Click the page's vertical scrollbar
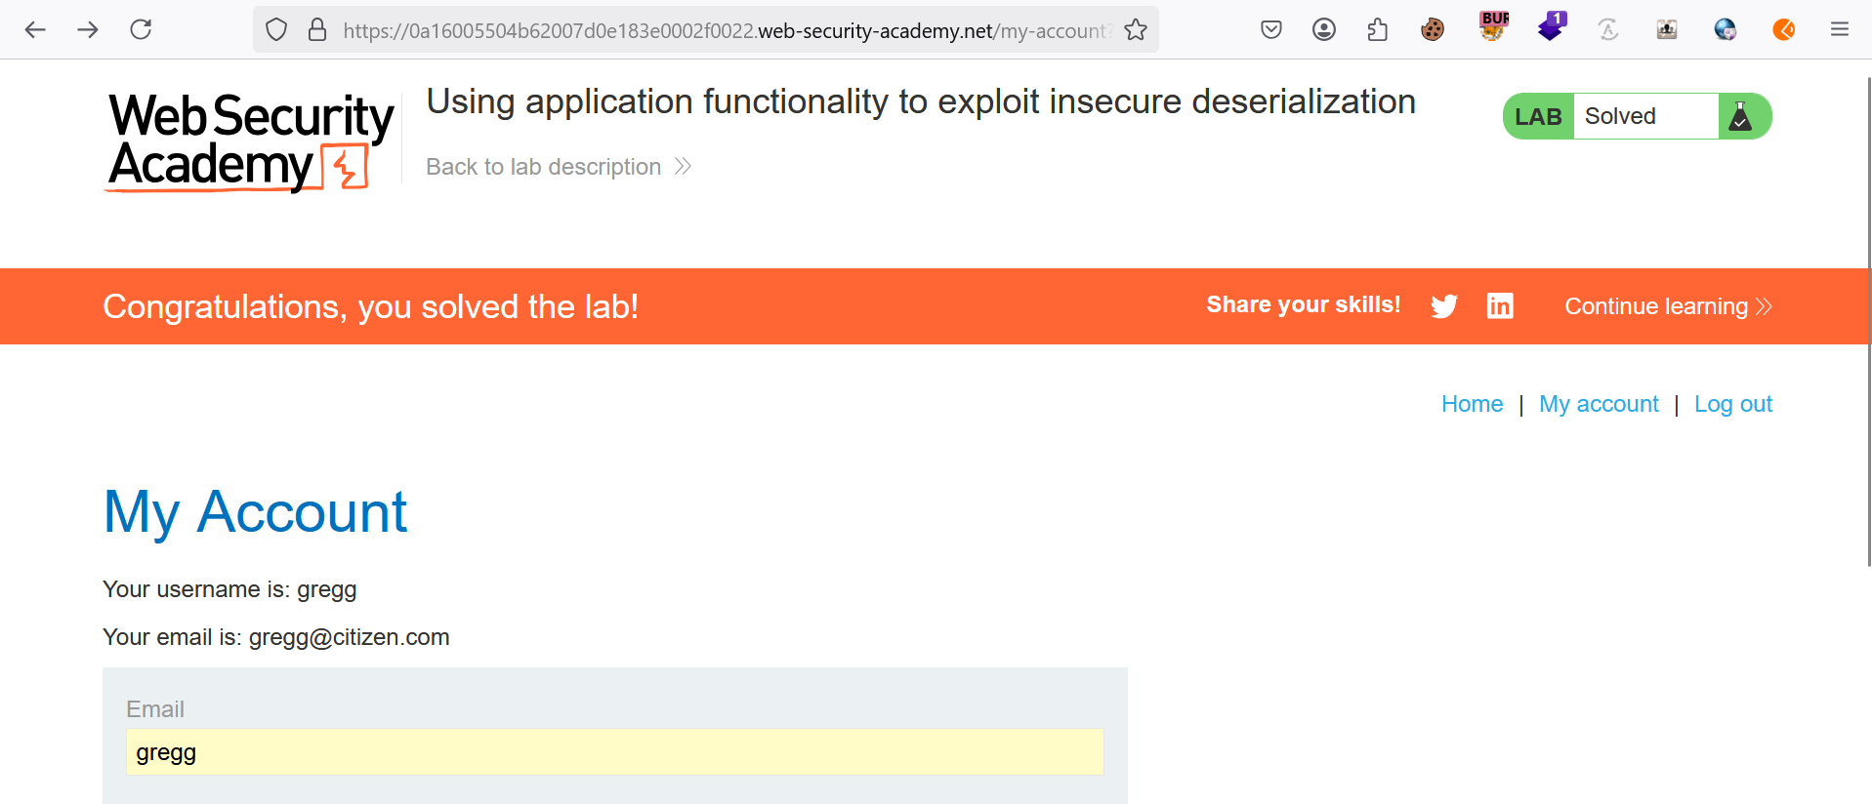The image size is (1872, 804). (1868, 322)
